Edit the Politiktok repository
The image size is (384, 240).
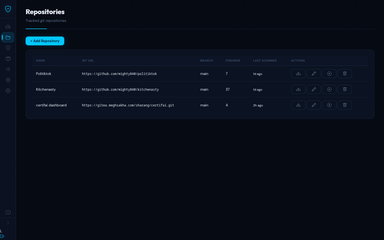(314, 74)
